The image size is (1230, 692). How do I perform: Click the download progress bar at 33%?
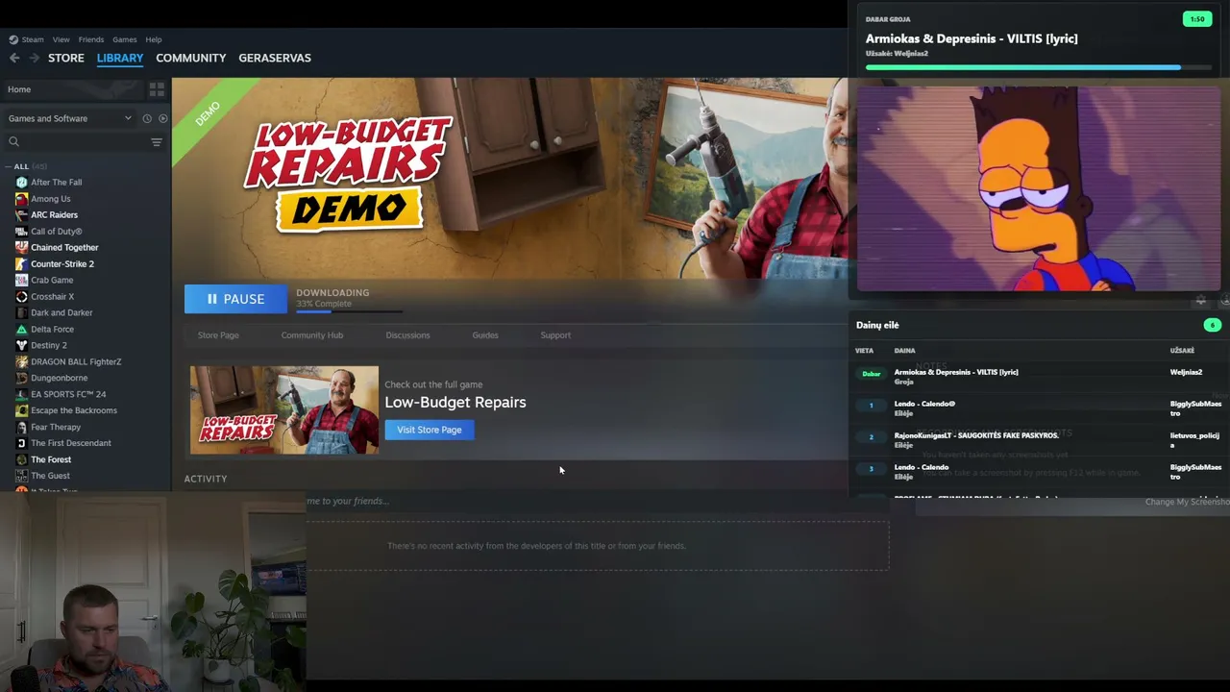click(x=349, y=309)
